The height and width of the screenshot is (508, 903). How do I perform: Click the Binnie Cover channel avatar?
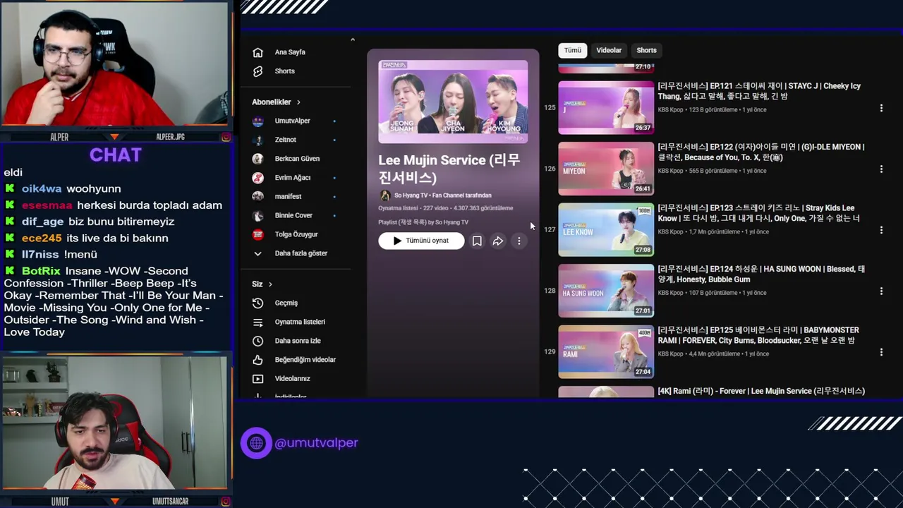(x=258, y=215)
